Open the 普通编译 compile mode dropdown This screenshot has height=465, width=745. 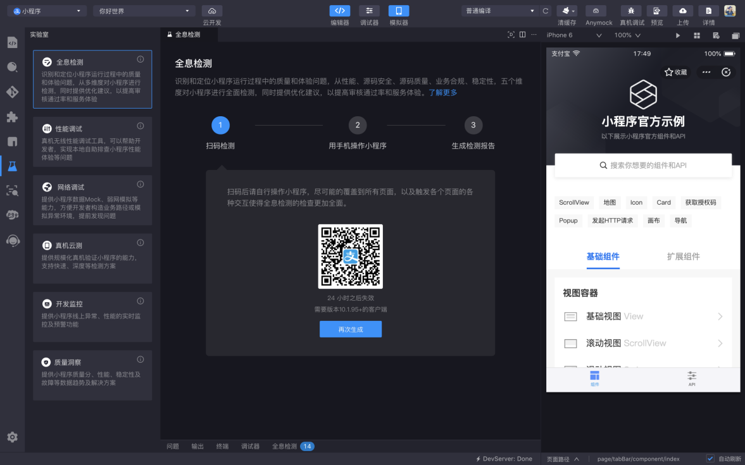click(x=500, y=11)
